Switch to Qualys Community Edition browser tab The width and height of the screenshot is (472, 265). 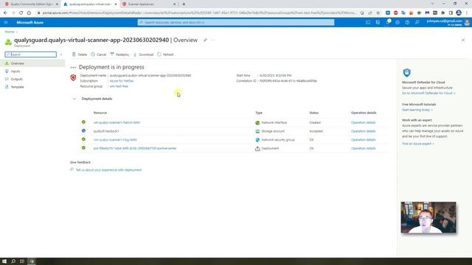click(31, 4)
